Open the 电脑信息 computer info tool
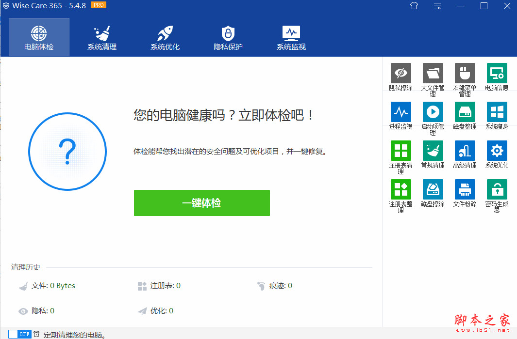The width and height of the screenshot is (517, 339). point(497,77)
